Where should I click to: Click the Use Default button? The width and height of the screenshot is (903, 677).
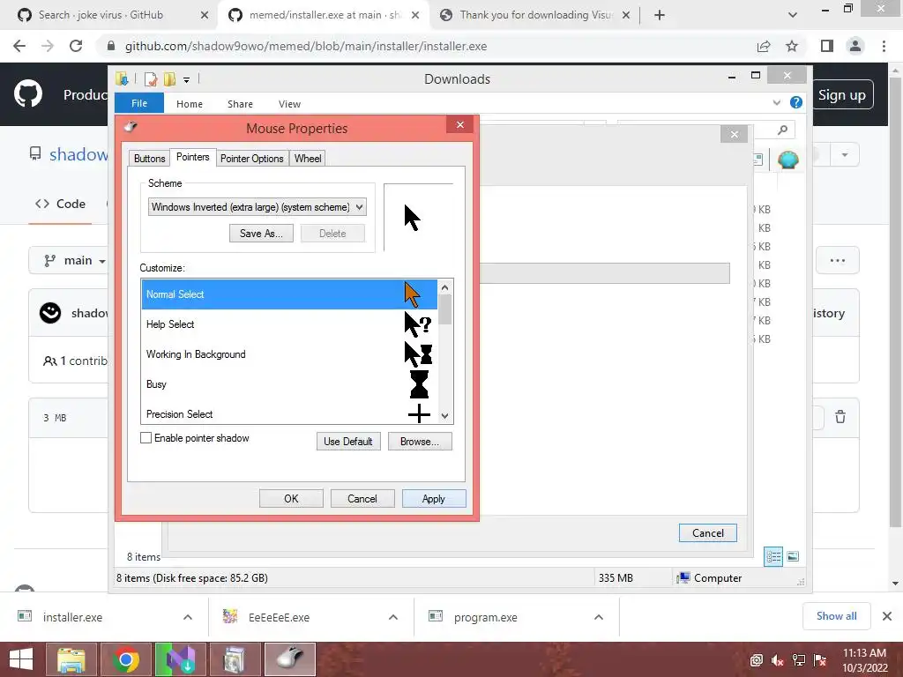click(x=347, y=442)
